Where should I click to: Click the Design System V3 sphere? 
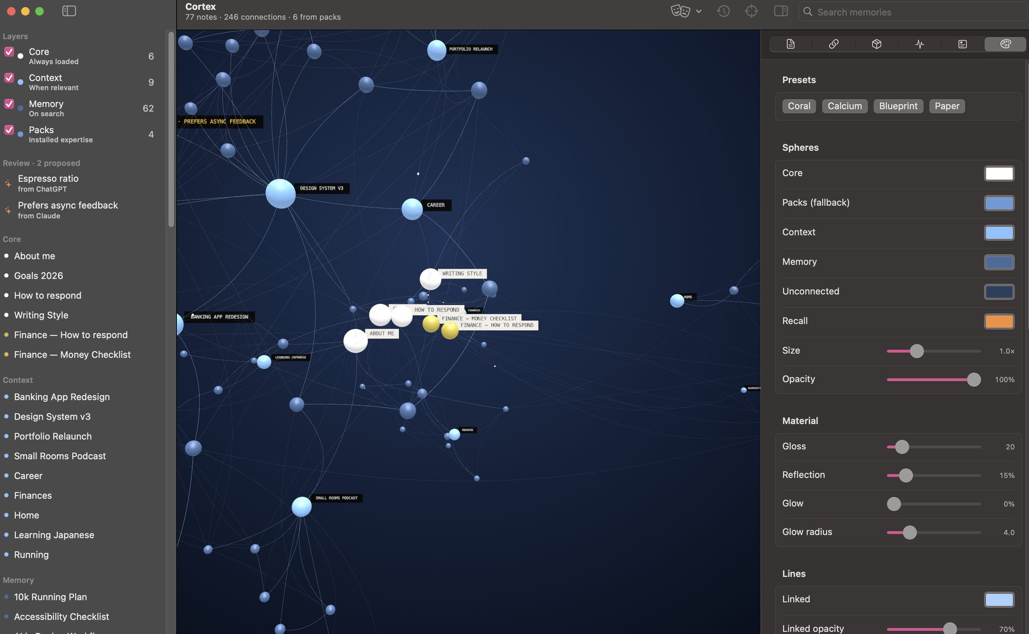[x=280, y=193]
